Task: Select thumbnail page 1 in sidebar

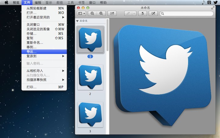Action: coord(90,40)
